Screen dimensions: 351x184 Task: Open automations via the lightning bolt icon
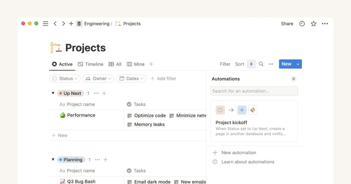[x=251, y=64]
